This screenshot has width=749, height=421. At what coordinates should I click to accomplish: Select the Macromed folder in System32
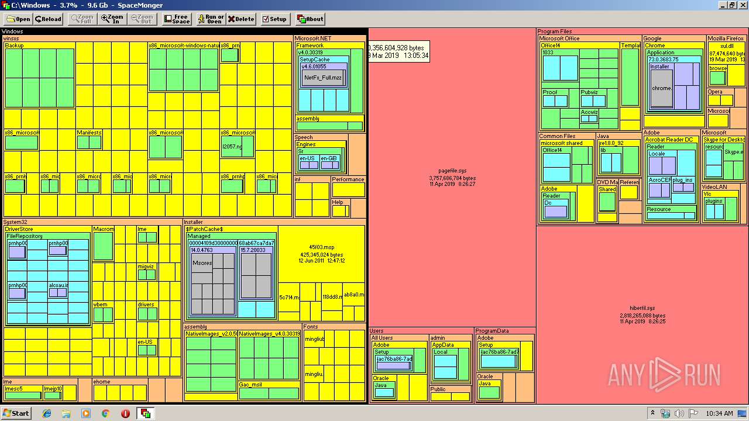click(104, 243)
